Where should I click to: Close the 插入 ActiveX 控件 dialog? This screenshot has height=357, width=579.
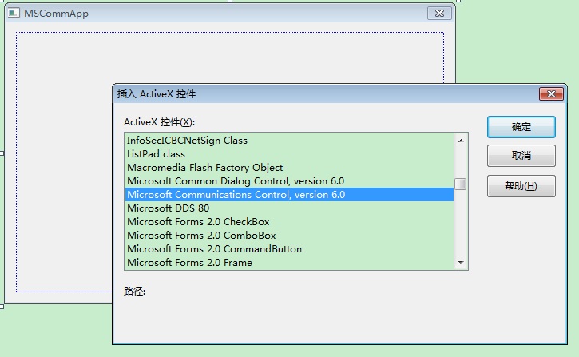(x=551, y=93)
